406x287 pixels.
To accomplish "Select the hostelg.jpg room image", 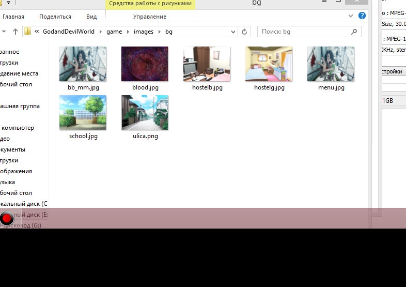I will tap(269, 64).
